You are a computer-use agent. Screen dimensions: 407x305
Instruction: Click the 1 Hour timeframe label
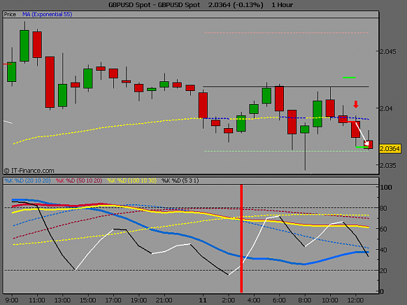tap(282, 5)
